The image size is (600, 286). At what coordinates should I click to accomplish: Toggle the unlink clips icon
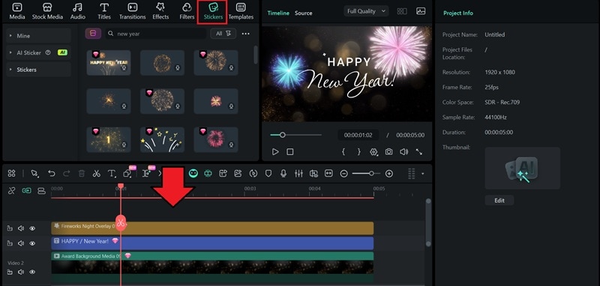pos(11,190)
